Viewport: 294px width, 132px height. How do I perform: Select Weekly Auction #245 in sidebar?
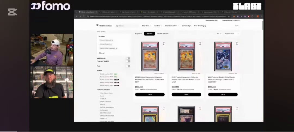[x=106, y=80]
